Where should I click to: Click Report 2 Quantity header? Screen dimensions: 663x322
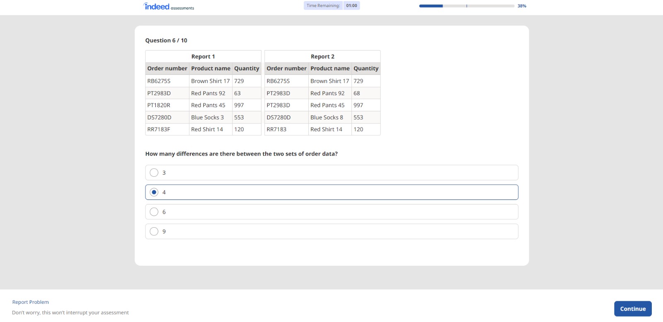click(366, 69)
